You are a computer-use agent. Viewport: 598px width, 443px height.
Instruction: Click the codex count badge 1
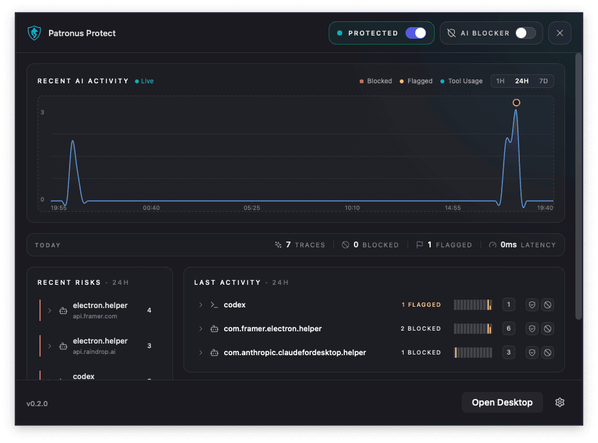[x=508, y=305]
